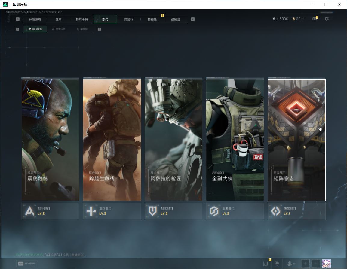The height and width of the screenshot is (269, 347).
Task: Click the UID text at top left
Action: [34, 12]
